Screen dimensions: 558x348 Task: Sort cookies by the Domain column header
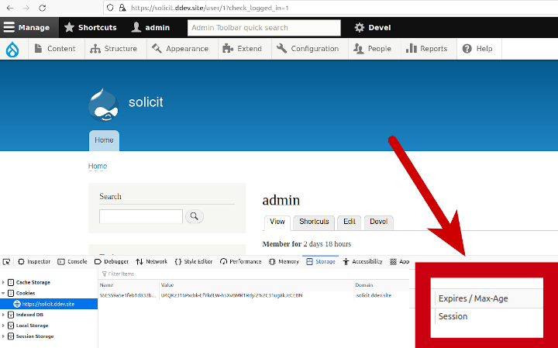point(381,285)
